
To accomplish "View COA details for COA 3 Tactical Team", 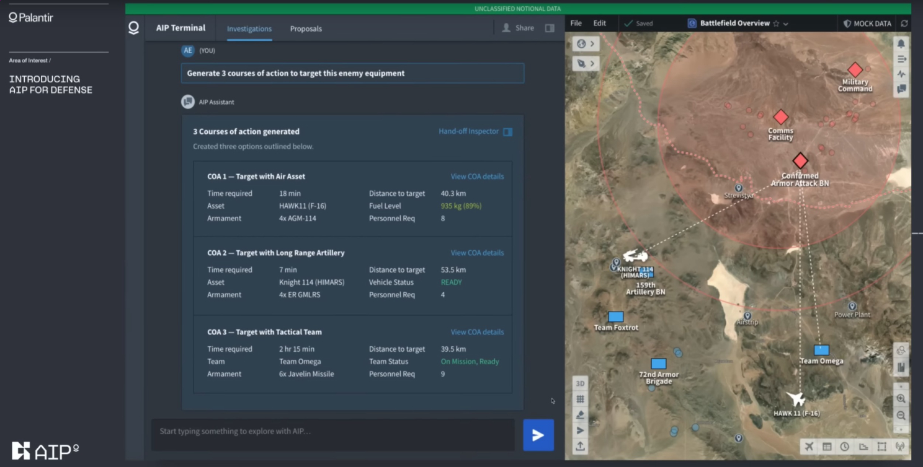I will click(x=477, y=332).
